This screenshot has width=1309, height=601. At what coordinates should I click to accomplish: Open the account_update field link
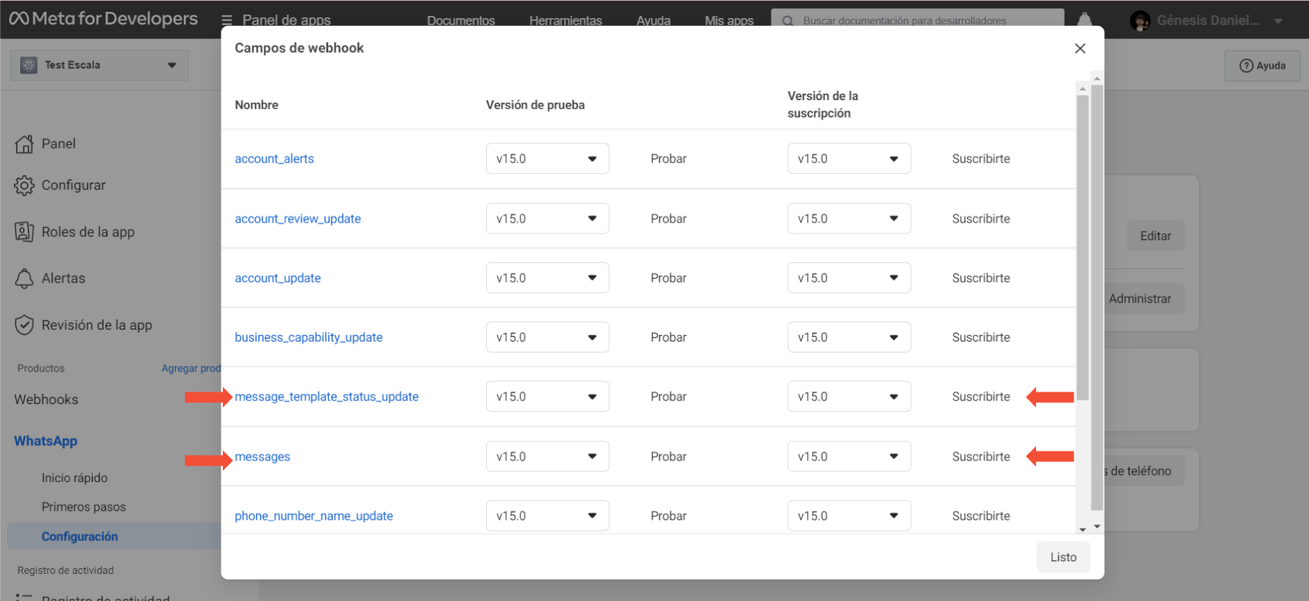click(278, 278)
